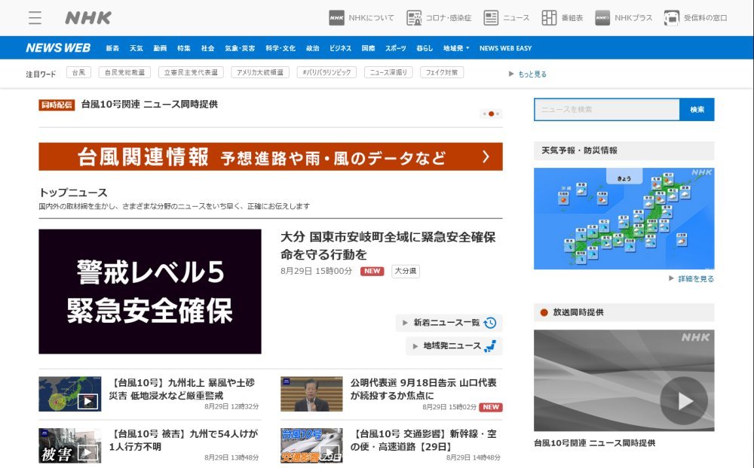Click the NEWS WEB logo
Viewport: 754px width, 468px height.
[58, 48]
